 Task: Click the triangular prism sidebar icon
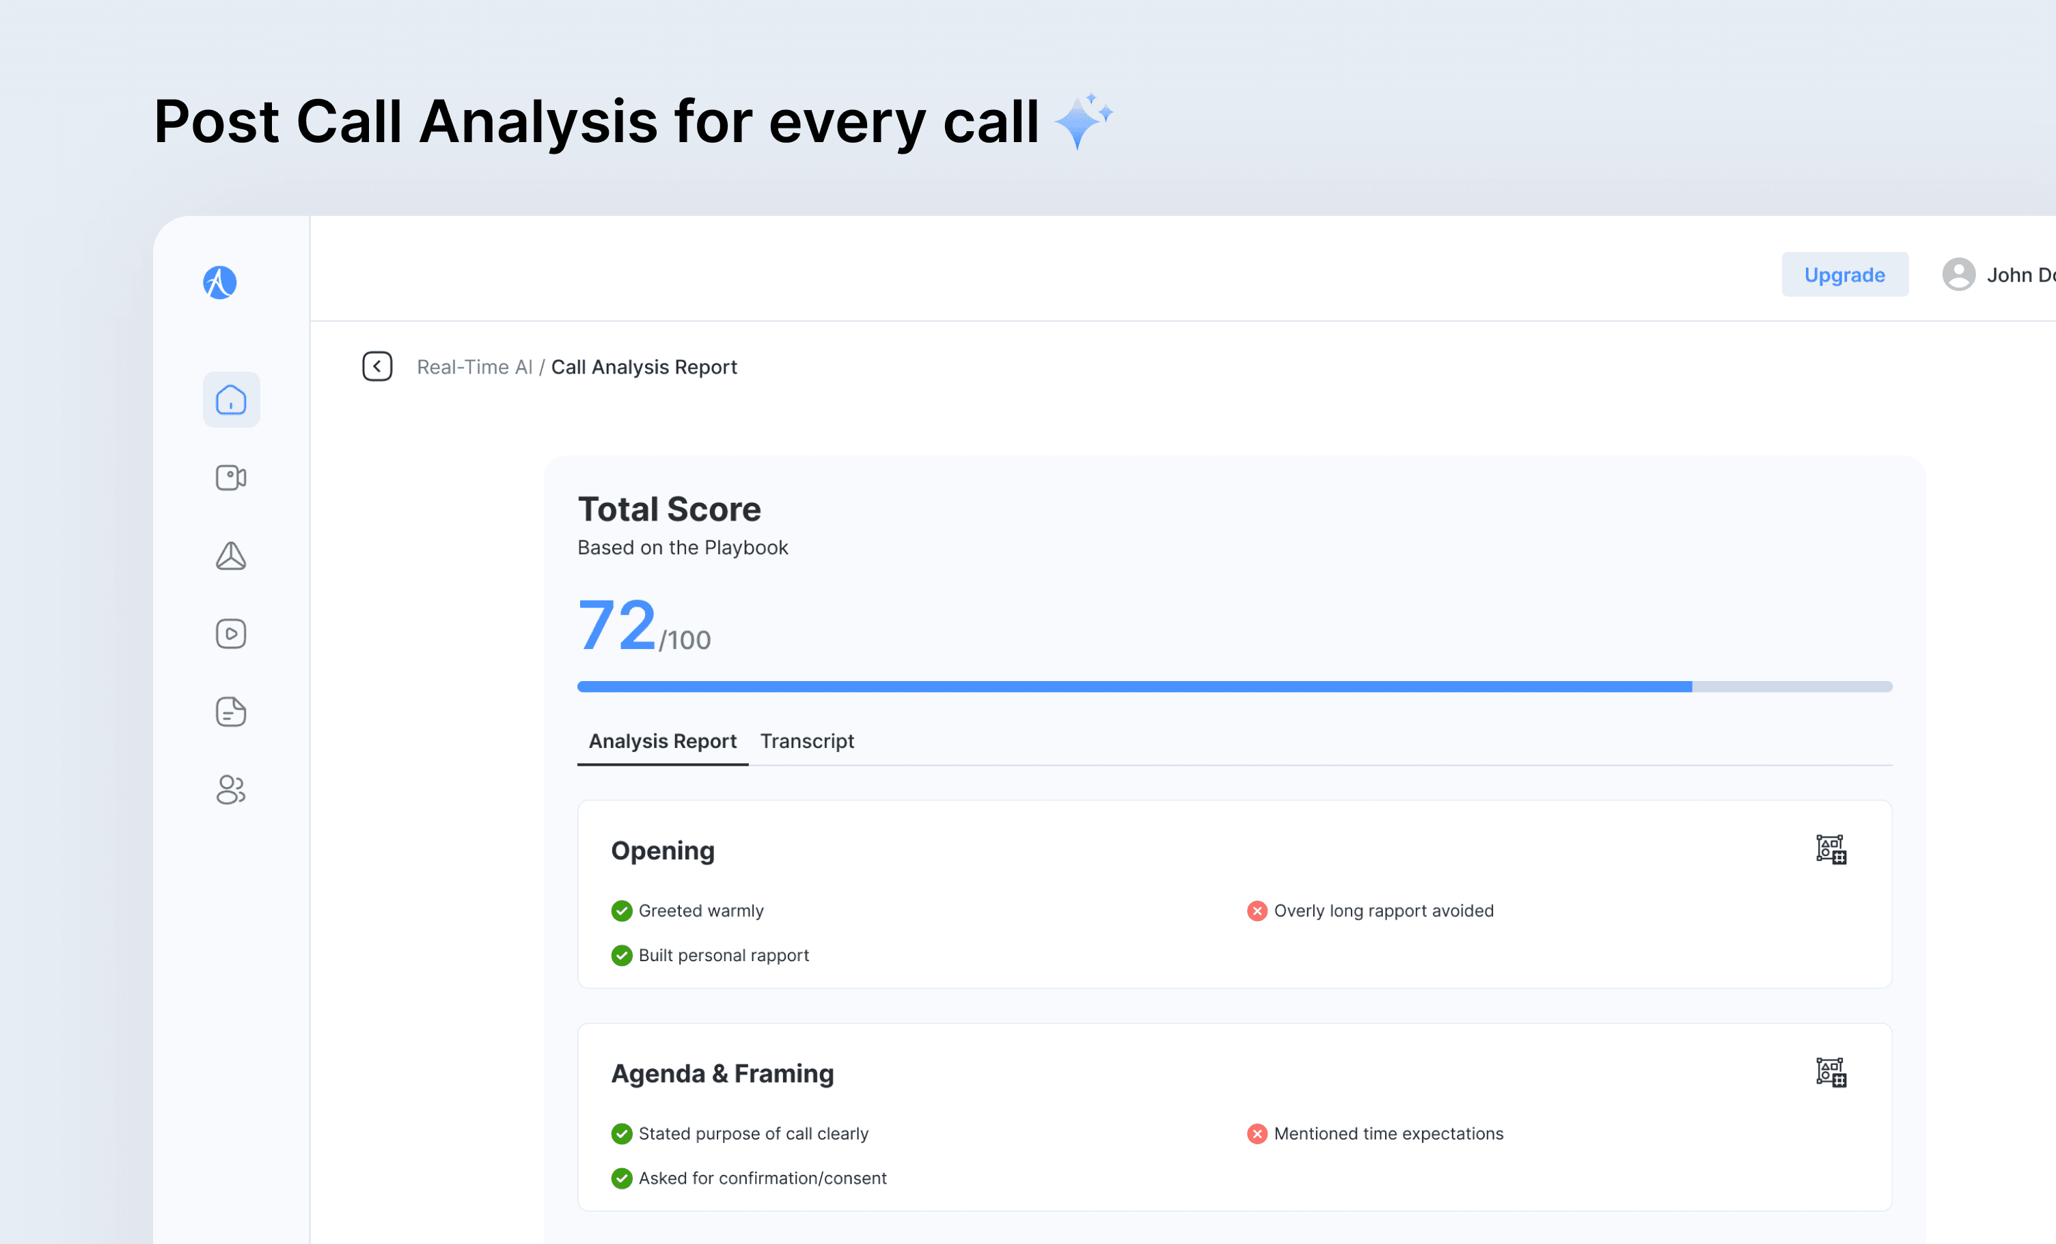(x=231, y=557)
